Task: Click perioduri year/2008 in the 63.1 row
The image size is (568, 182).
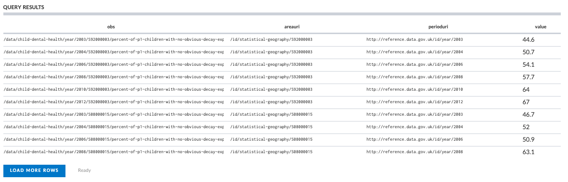Action: pos(415,152)
